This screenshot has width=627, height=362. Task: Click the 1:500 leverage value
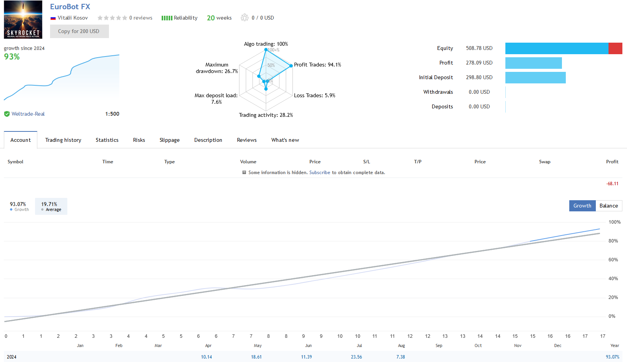[x=112, y=114]
